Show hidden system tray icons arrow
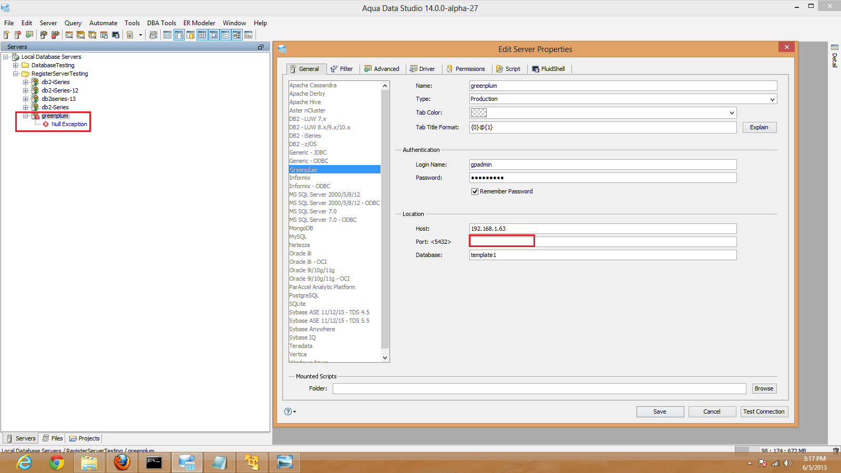The image size is (841, 473). pos(750,463)
